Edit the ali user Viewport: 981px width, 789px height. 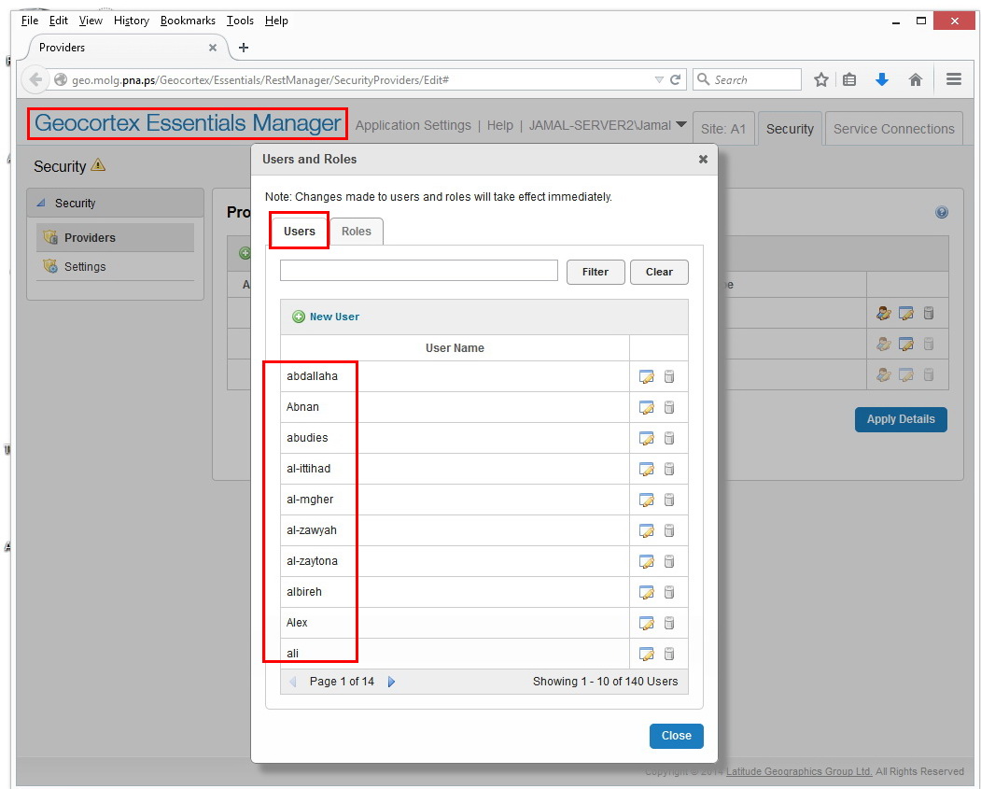(646, 654)
